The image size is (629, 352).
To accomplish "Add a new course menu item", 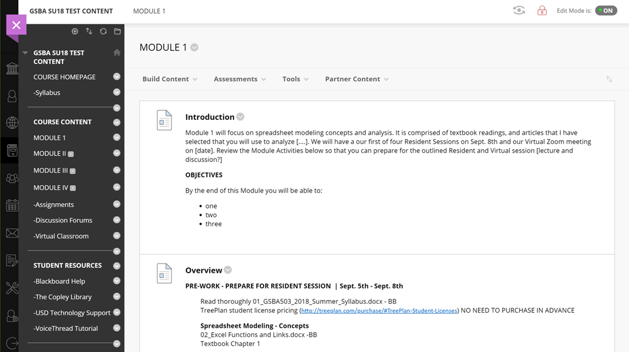I will (75, 31).
